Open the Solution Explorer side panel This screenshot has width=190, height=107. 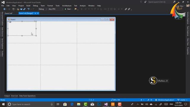tap(188, 18)
